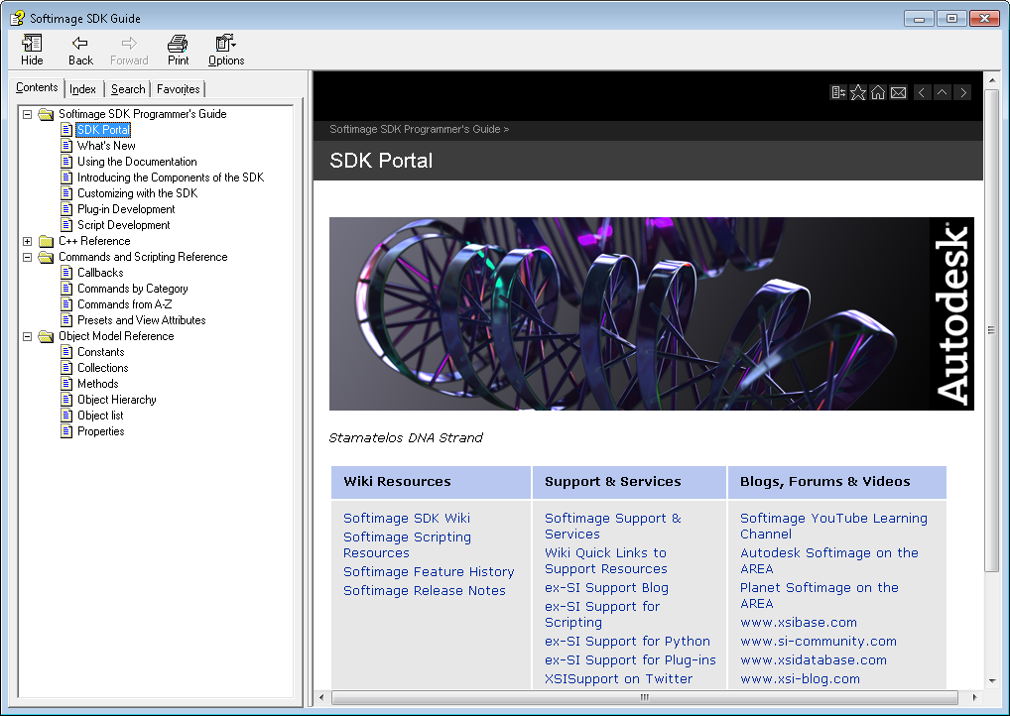Click the Hide toolbar button
This screenshot has height=716, width=1010.
(x=32, y=50)
